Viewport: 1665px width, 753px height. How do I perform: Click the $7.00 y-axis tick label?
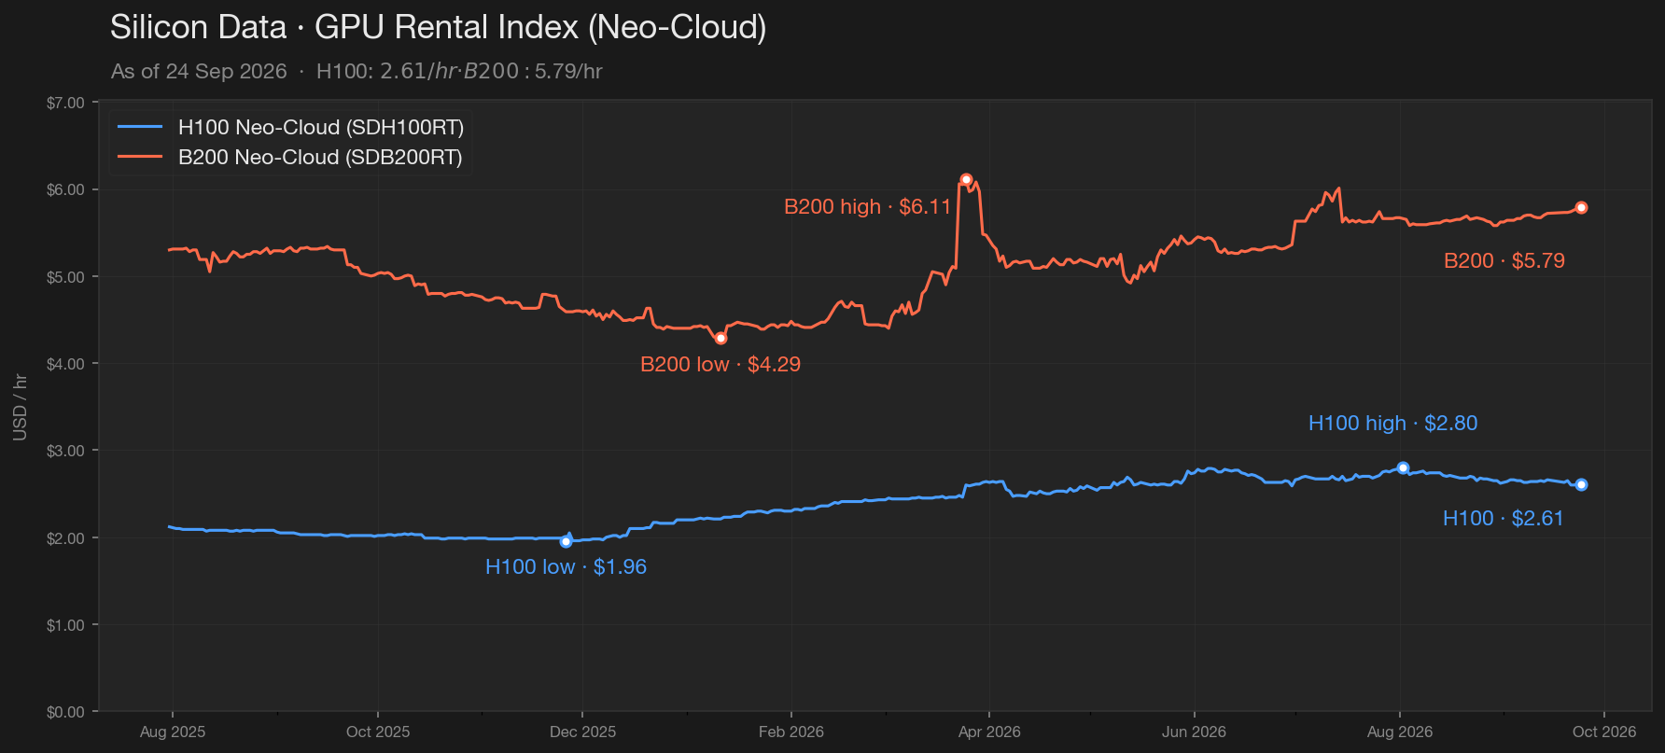(x=65, y=103)
